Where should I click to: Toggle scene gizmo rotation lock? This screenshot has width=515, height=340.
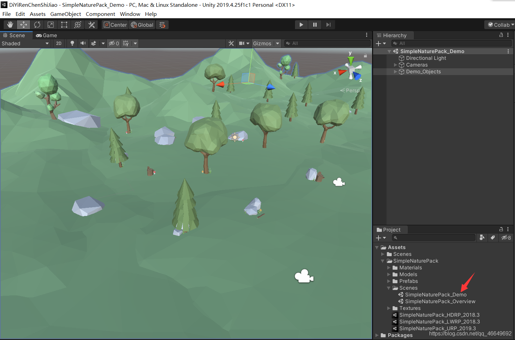365,55
